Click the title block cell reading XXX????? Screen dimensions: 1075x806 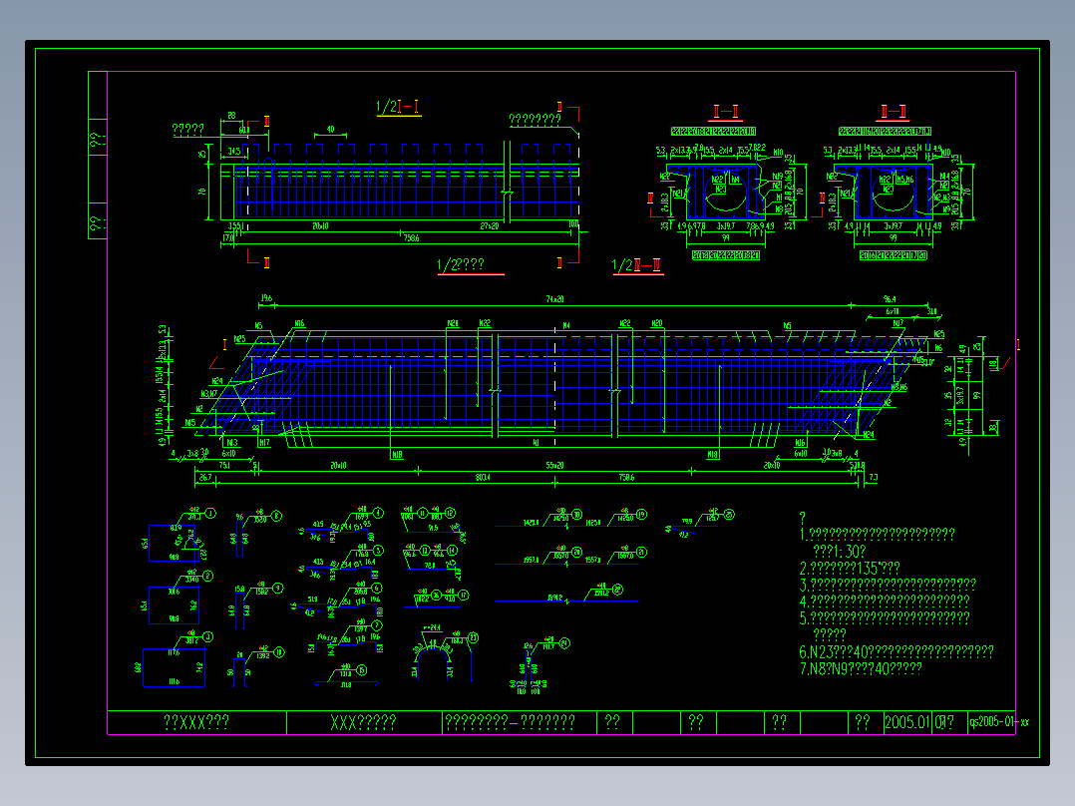(363, 722)
